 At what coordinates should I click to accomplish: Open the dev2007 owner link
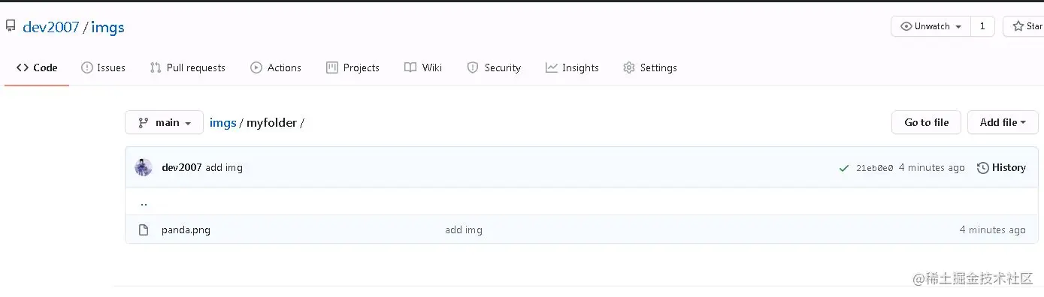coord(51,27)
